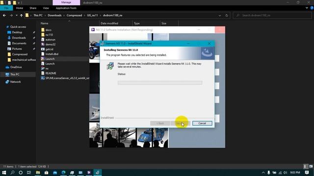Select the getcid application file
The image size is (314, 176).
49,49
